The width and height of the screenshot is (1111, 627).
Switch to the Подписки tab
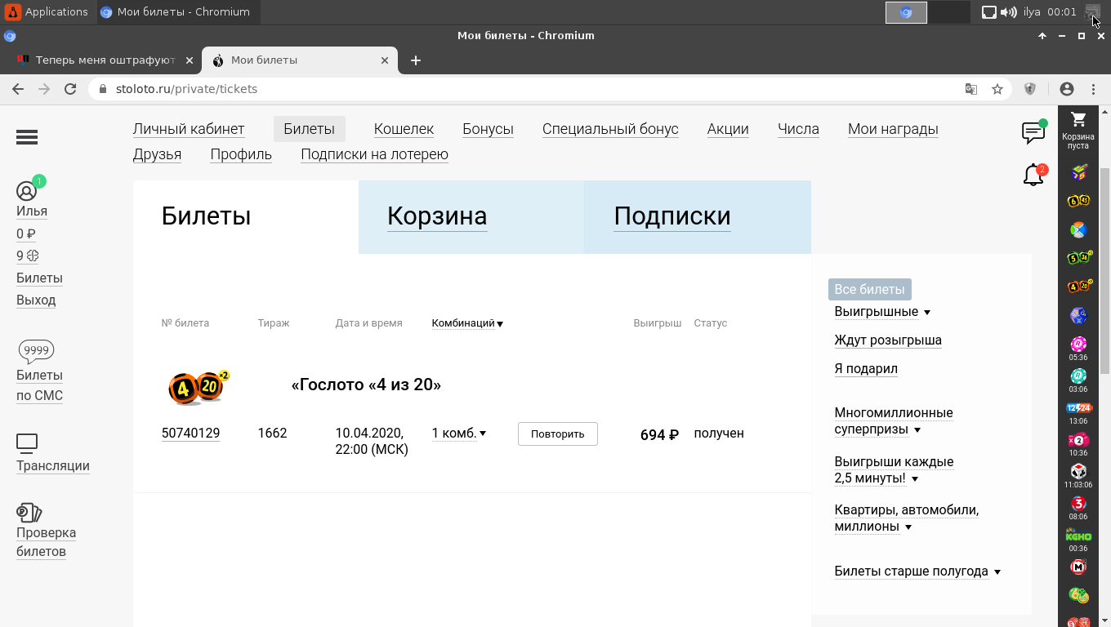pyautogui.click(x=672, y=216)
